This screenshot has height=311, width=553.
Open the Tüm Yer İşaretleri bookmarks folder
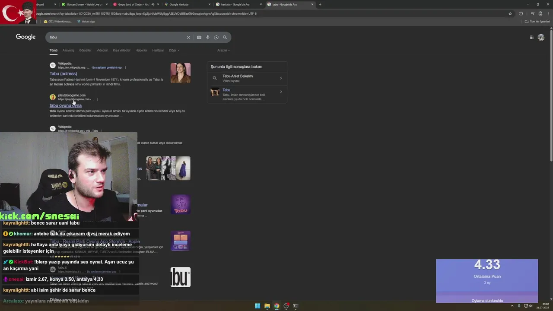[x=537, y=21]
